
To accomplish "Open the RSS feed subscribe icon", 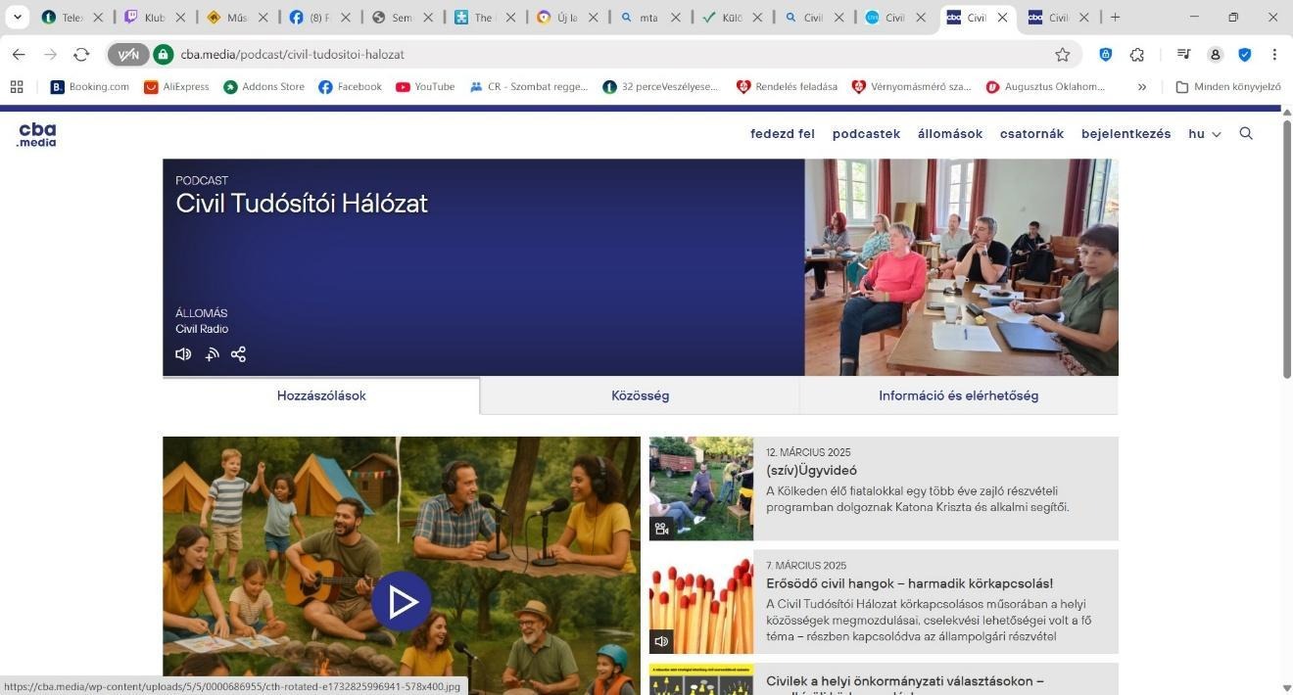I will point(212,354).
